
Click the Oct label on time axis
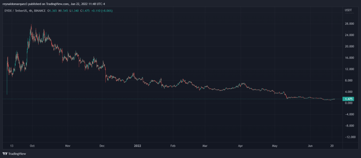click(x=32, y=146)
